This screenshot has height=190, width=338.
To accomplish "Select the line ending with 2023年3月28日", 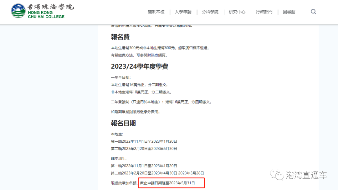I will pyautogui.click(x=157, y=173).
